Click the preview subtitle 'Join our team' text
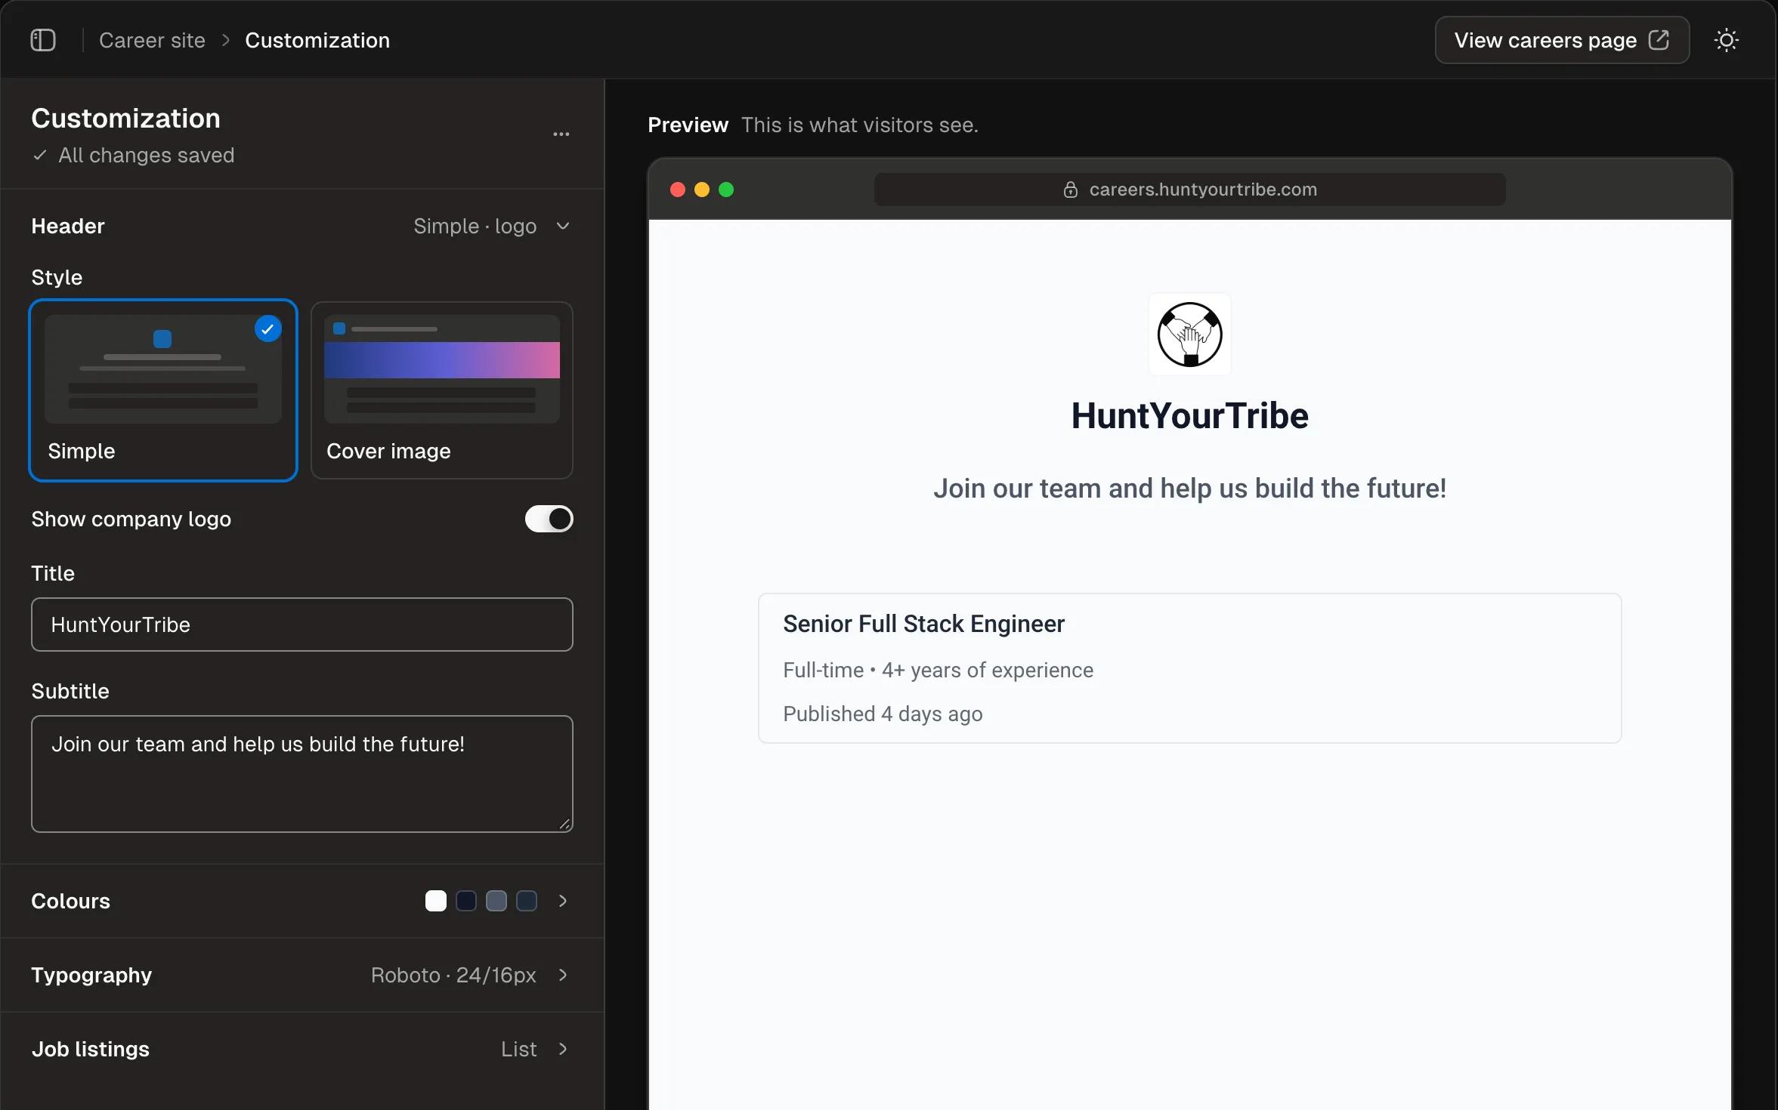 [x=1189, y=489]
